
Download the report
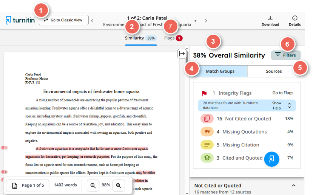[x=270, y=21]
